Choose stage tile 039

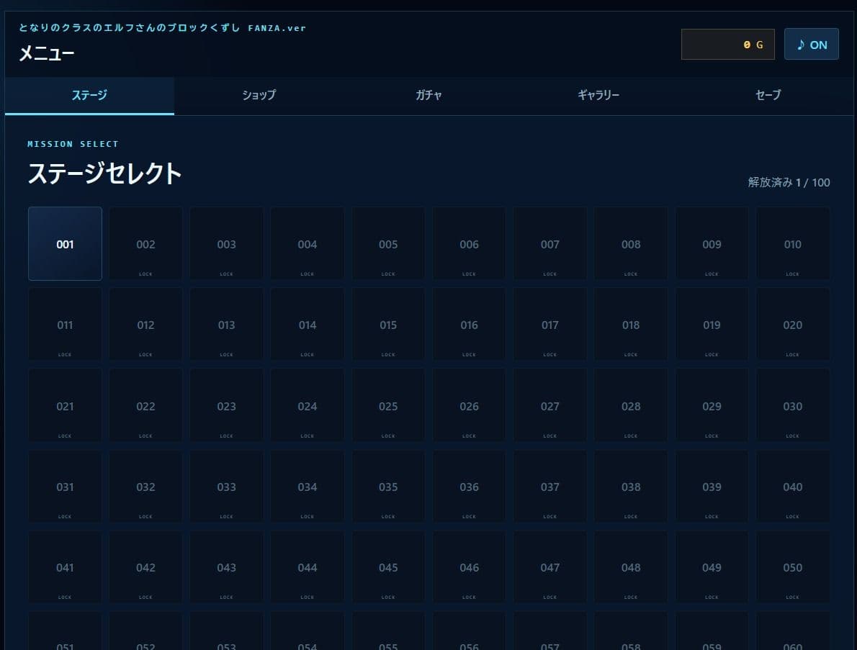click(712, 486)
